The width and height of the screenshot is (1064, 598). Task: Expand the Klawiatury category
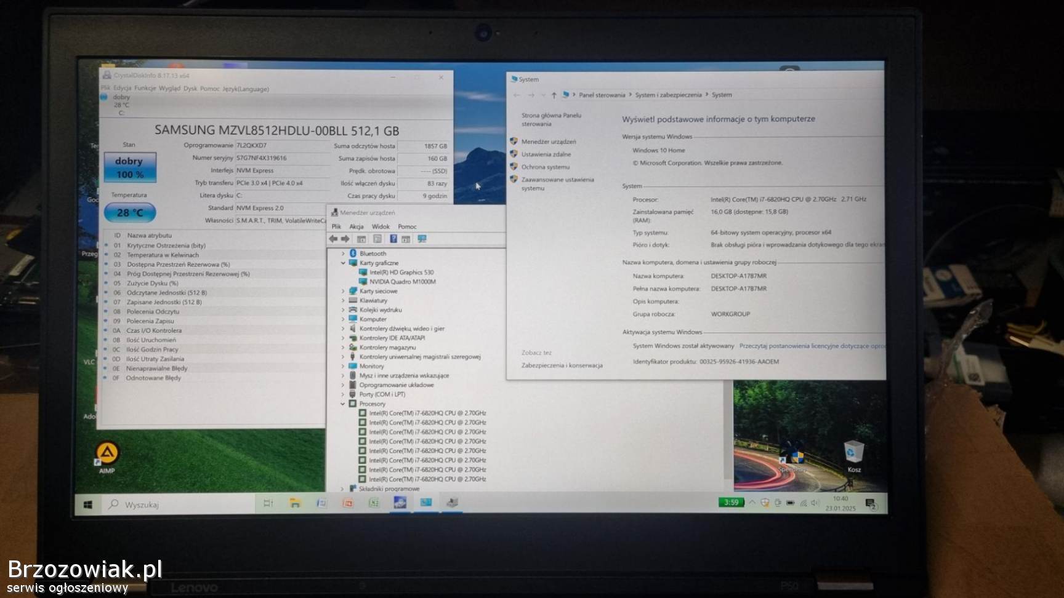pyautogui.click(x=343, y=300)
